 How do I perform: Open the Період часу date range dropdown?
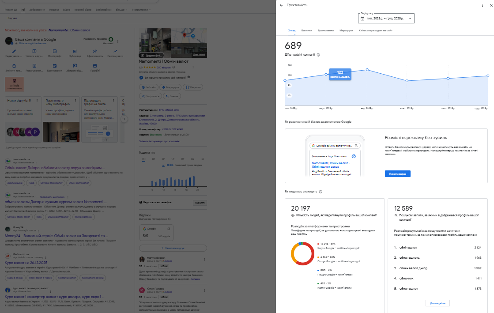[x=386, y=19]
